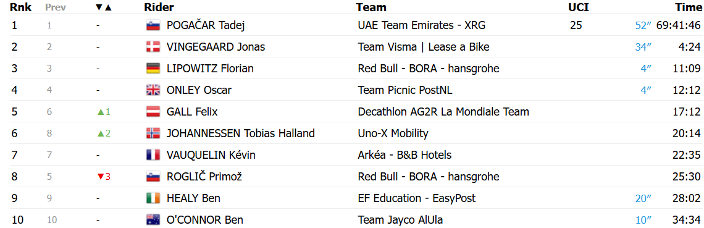Image resolution: width=704 pixels, height=228 pixels.
Task: Sort the table by Time header
Action: [689, 7]
